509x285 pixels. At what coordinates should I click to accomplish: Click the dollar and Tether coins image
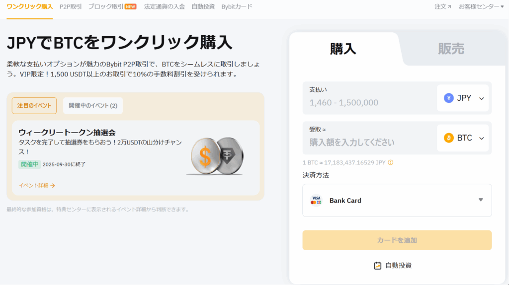pyautogui.click(x=215, y=156)
